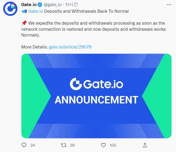Retweet using the retweet arrows icon

point(63,145)
